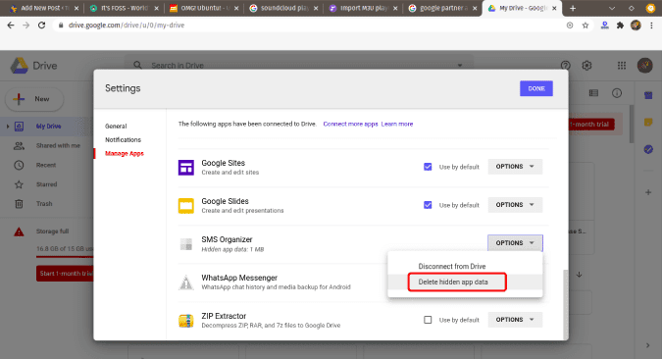Switch to Add New Post browser tab
This screenshot has height=359, width=662.
pyautogui.click(x=43, y=8)
